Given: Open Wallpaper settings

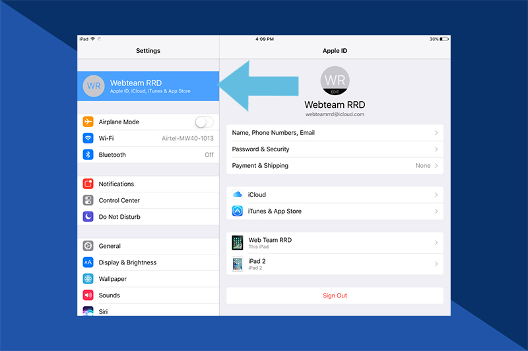Looking at the screenshot, I should 148,279.
